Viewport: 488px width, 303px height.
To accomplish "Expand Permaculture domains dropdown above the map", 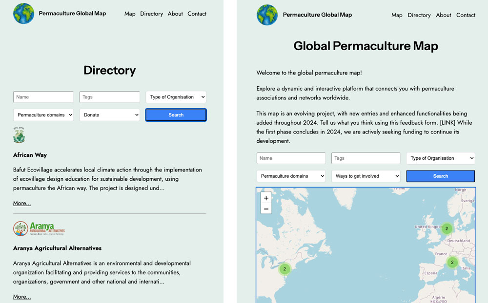I will [291, 176].
